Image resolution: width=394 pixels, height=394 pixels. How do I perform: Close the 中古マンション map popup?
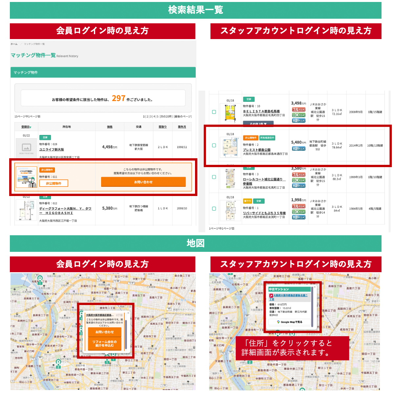[x=314, y=287]
